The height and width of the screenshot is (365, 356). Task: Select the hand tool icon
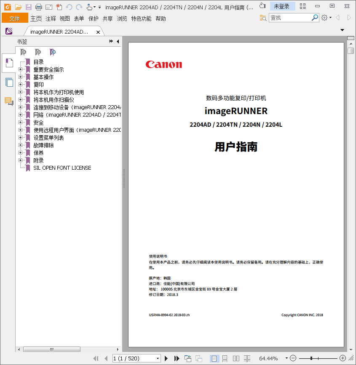(x=89, y=7)
